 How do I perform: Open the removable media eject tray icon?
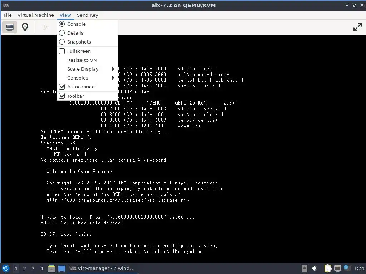pos(305,268)
